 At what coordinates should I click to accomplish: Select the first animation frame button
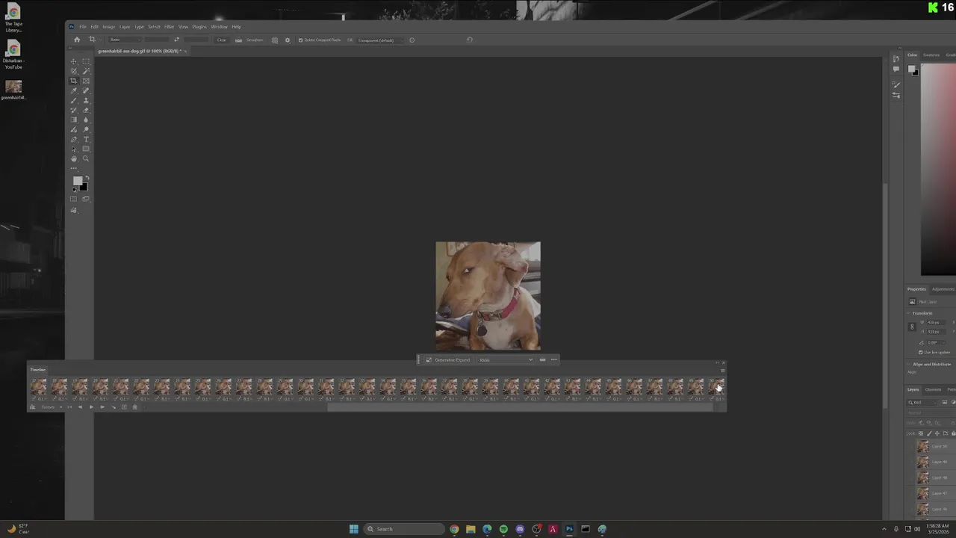pos(69,407)
